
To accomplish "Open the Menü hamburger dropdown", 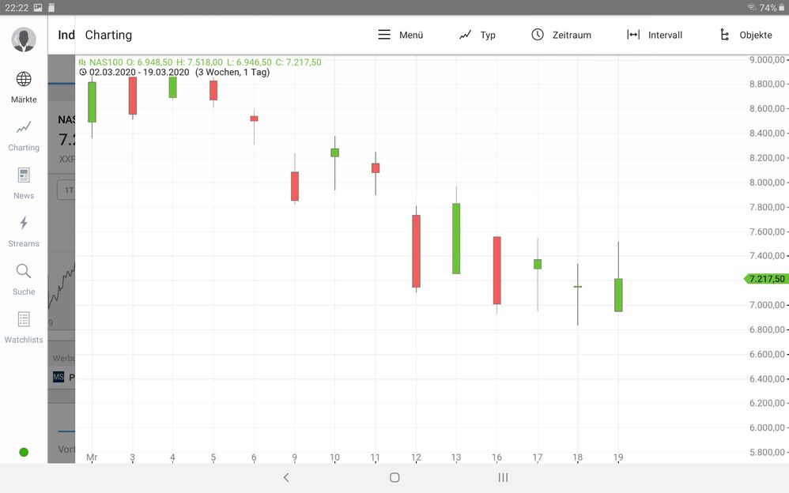I will tap(385, 34).
